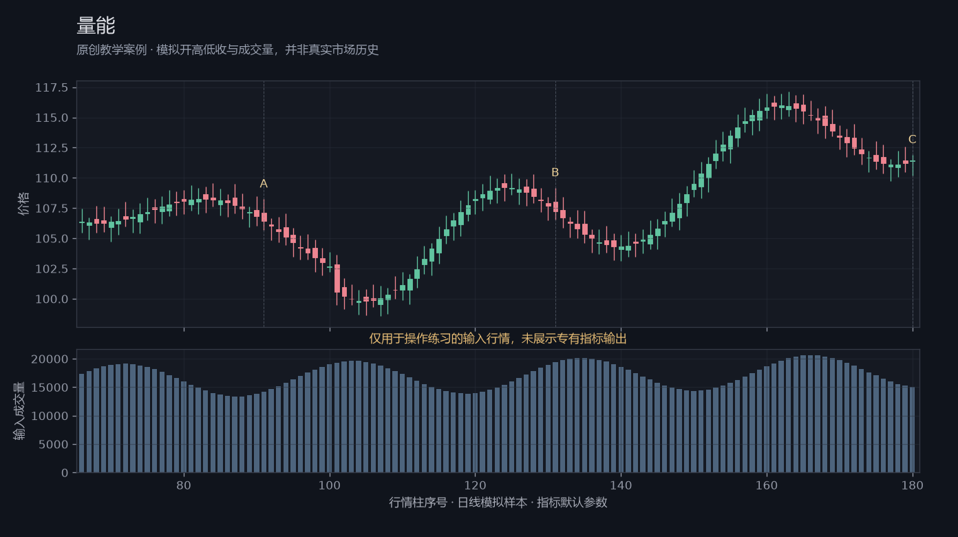Click the 160 bar-index tick label
This screenshot has width=958, height=537.
(x=767, y=485)
